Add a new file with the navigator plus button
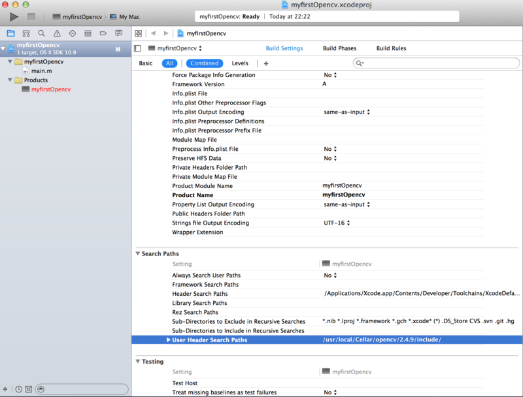523x397 pixels. 5,389
